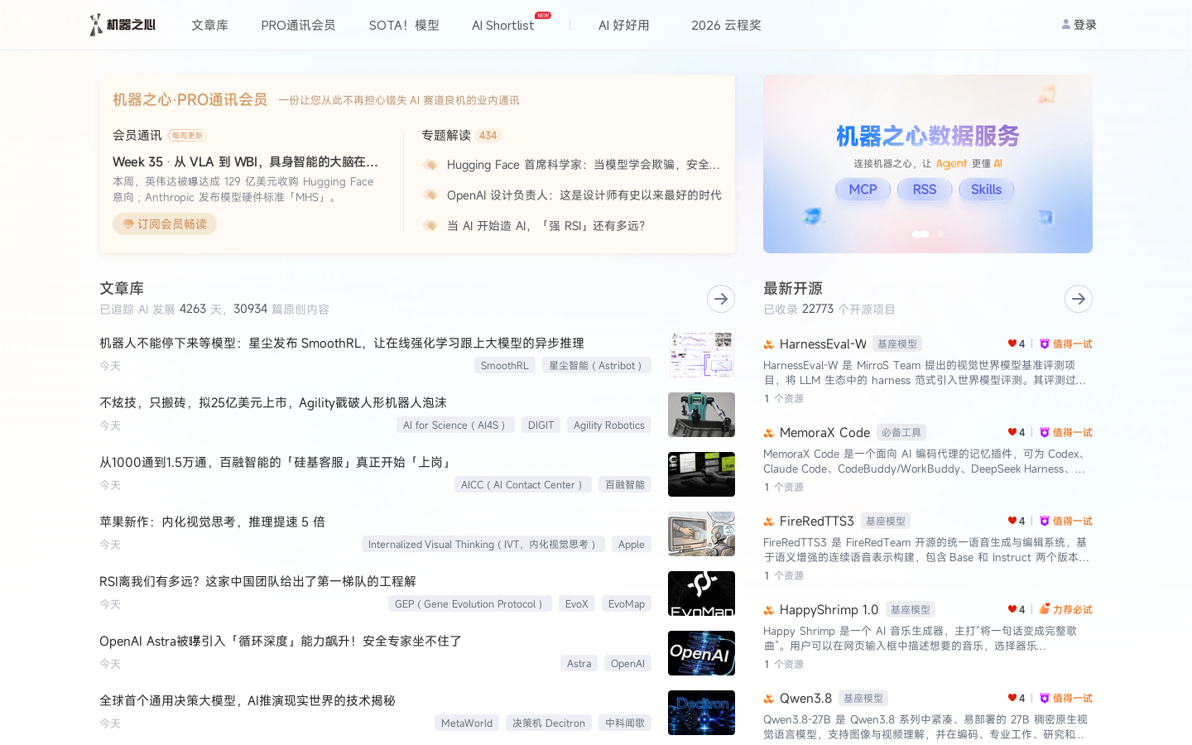The height and width of the screenshot is (745, 1192).
Task: Open 硅基客服 article thumbnail
Action: pos(701,474)
